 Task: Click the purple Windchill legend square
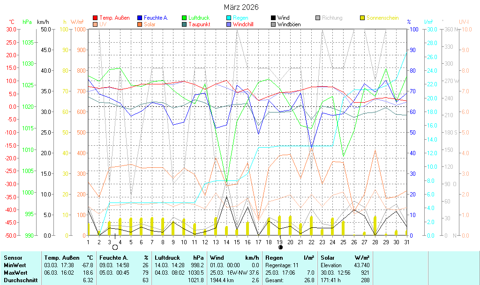pyautogui.click(x=229, y=24)
